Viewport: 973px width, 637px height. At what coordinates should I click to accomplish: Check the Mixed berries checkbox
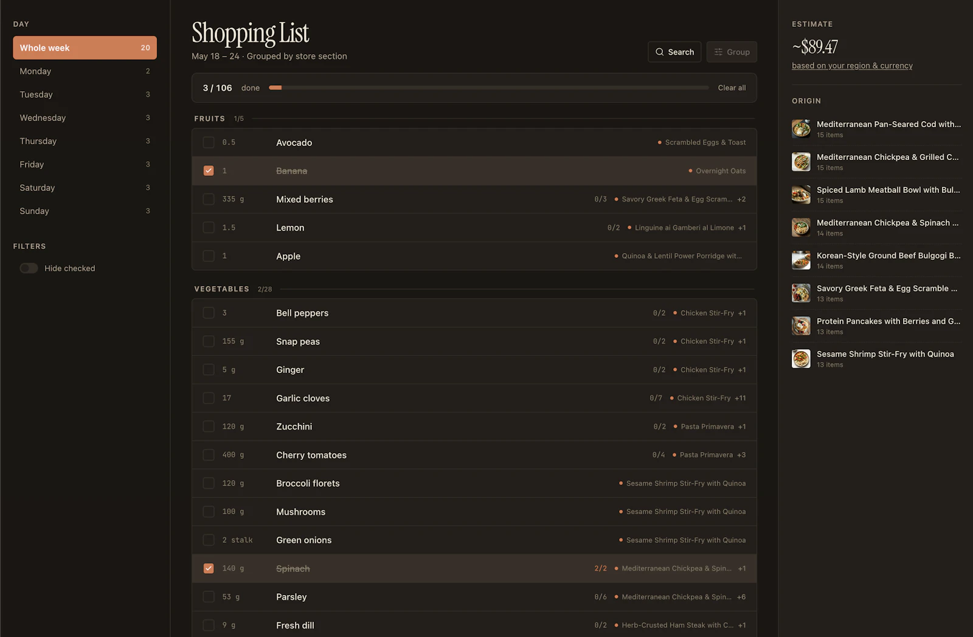click(x=209, y=199)
